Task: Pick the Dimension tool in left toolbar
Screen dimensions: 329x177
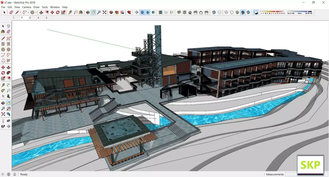Action: [8, 85]
